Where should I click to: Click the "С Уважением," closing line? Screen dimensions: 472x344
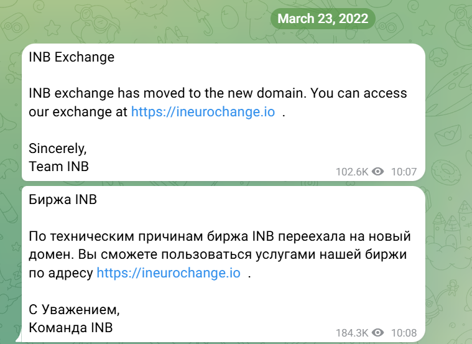click(74, 309)
